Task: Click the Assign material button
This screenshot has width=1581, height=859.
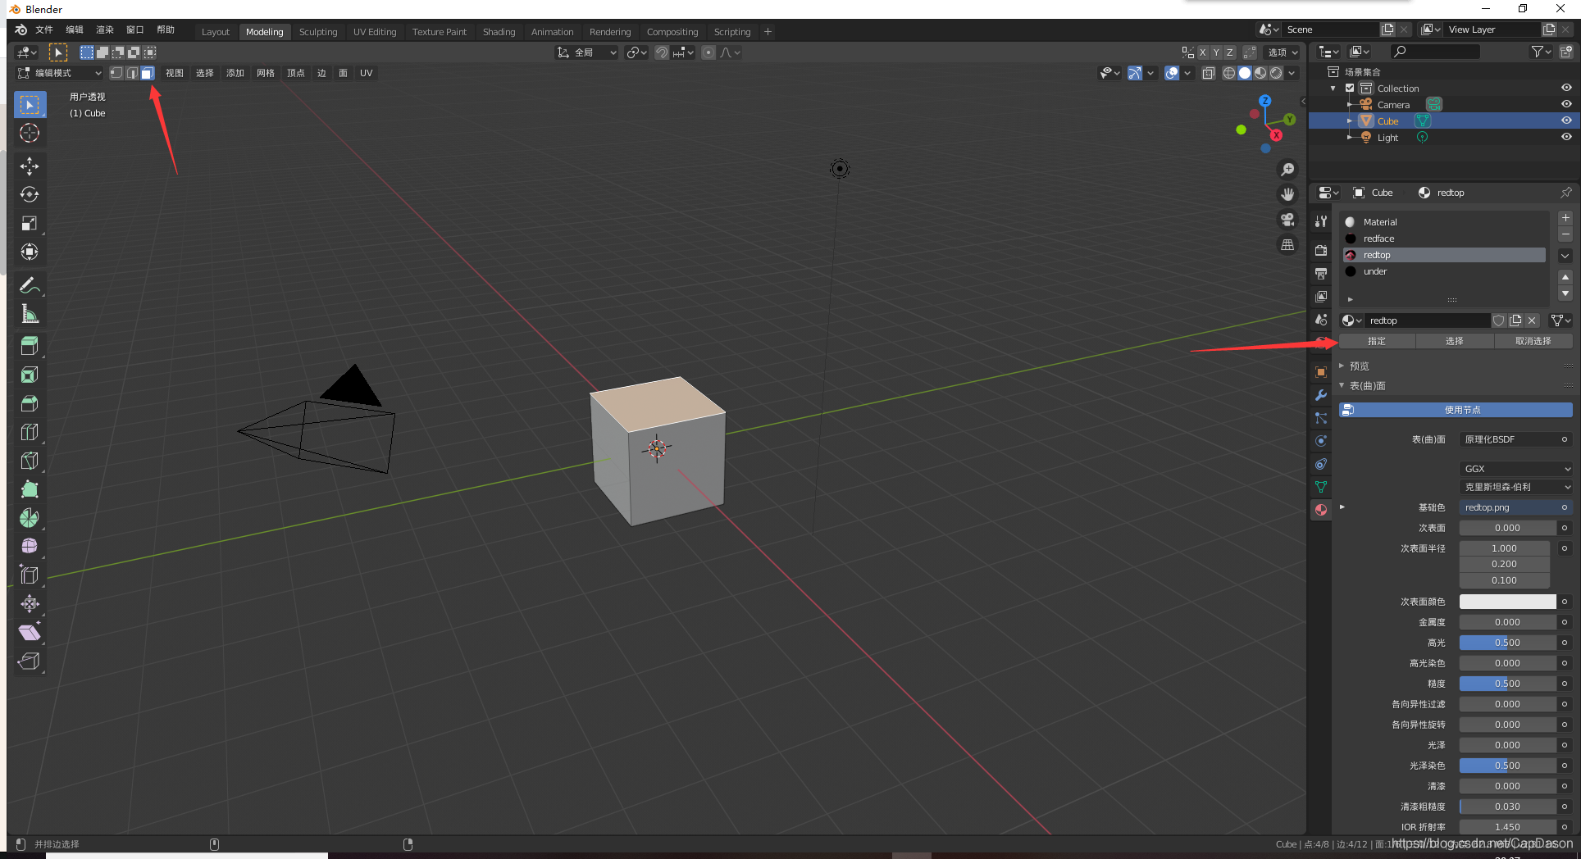Action: click(x=1377, y=341)
